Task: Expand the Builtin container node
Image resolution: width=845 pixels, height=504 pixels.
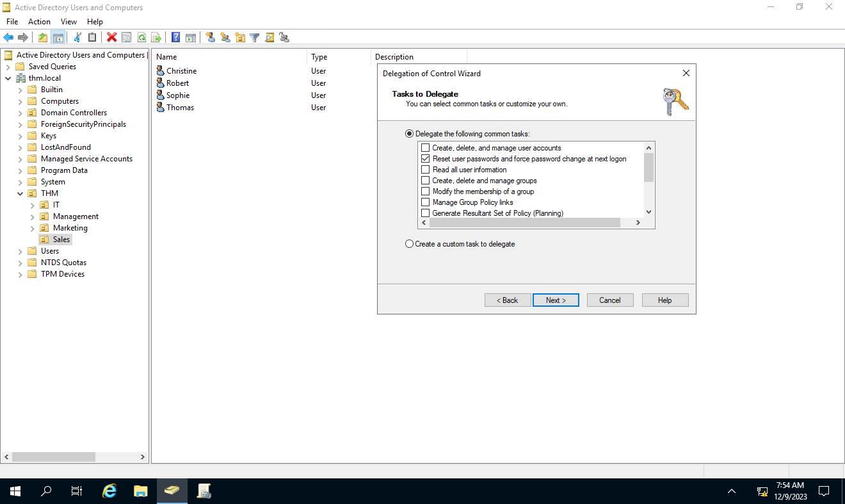Action: point(20,90)
